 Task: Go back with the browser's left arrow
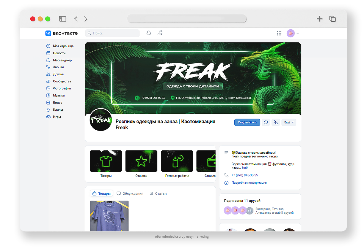point(76,19)
